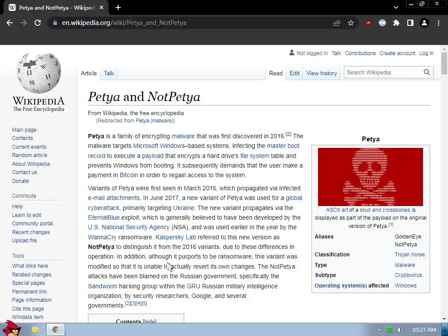Open the Petya skull ASCII art image
The height and width of the screenshot is (336, 448).
pos(370,177)
